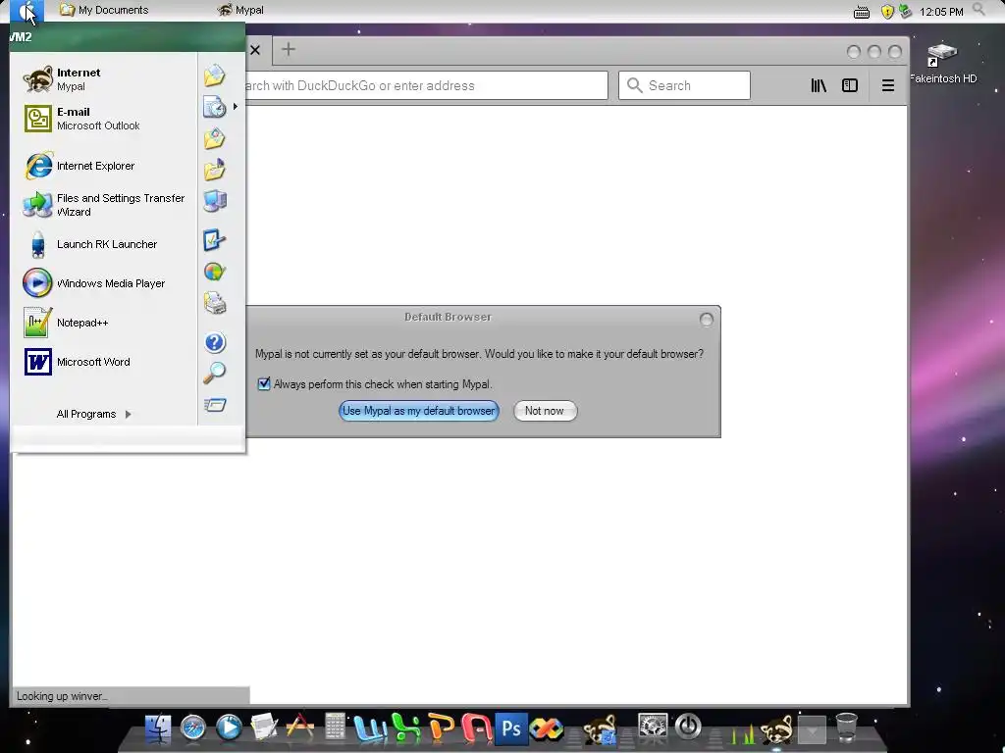1005x753 pixels.
Task: Close the Default Browser dialog
Action: 707,320
